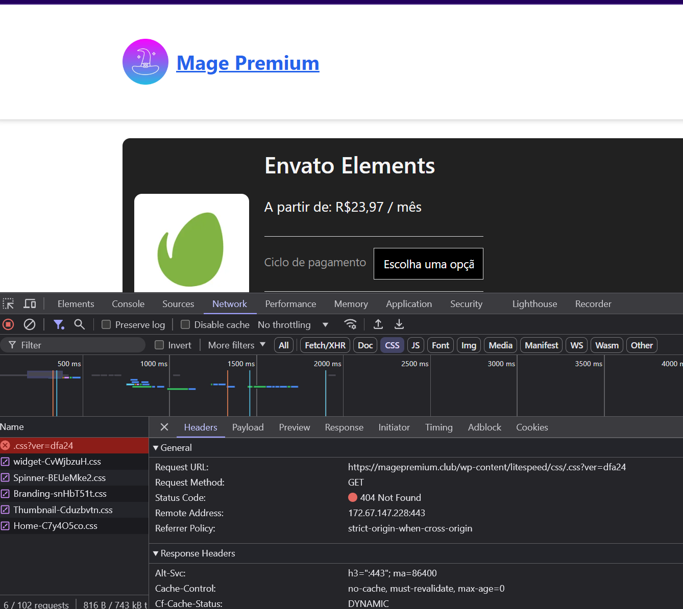
Task: Check the Invert filter checkbox
Action: pyautogui.click(x=159, y=345)
